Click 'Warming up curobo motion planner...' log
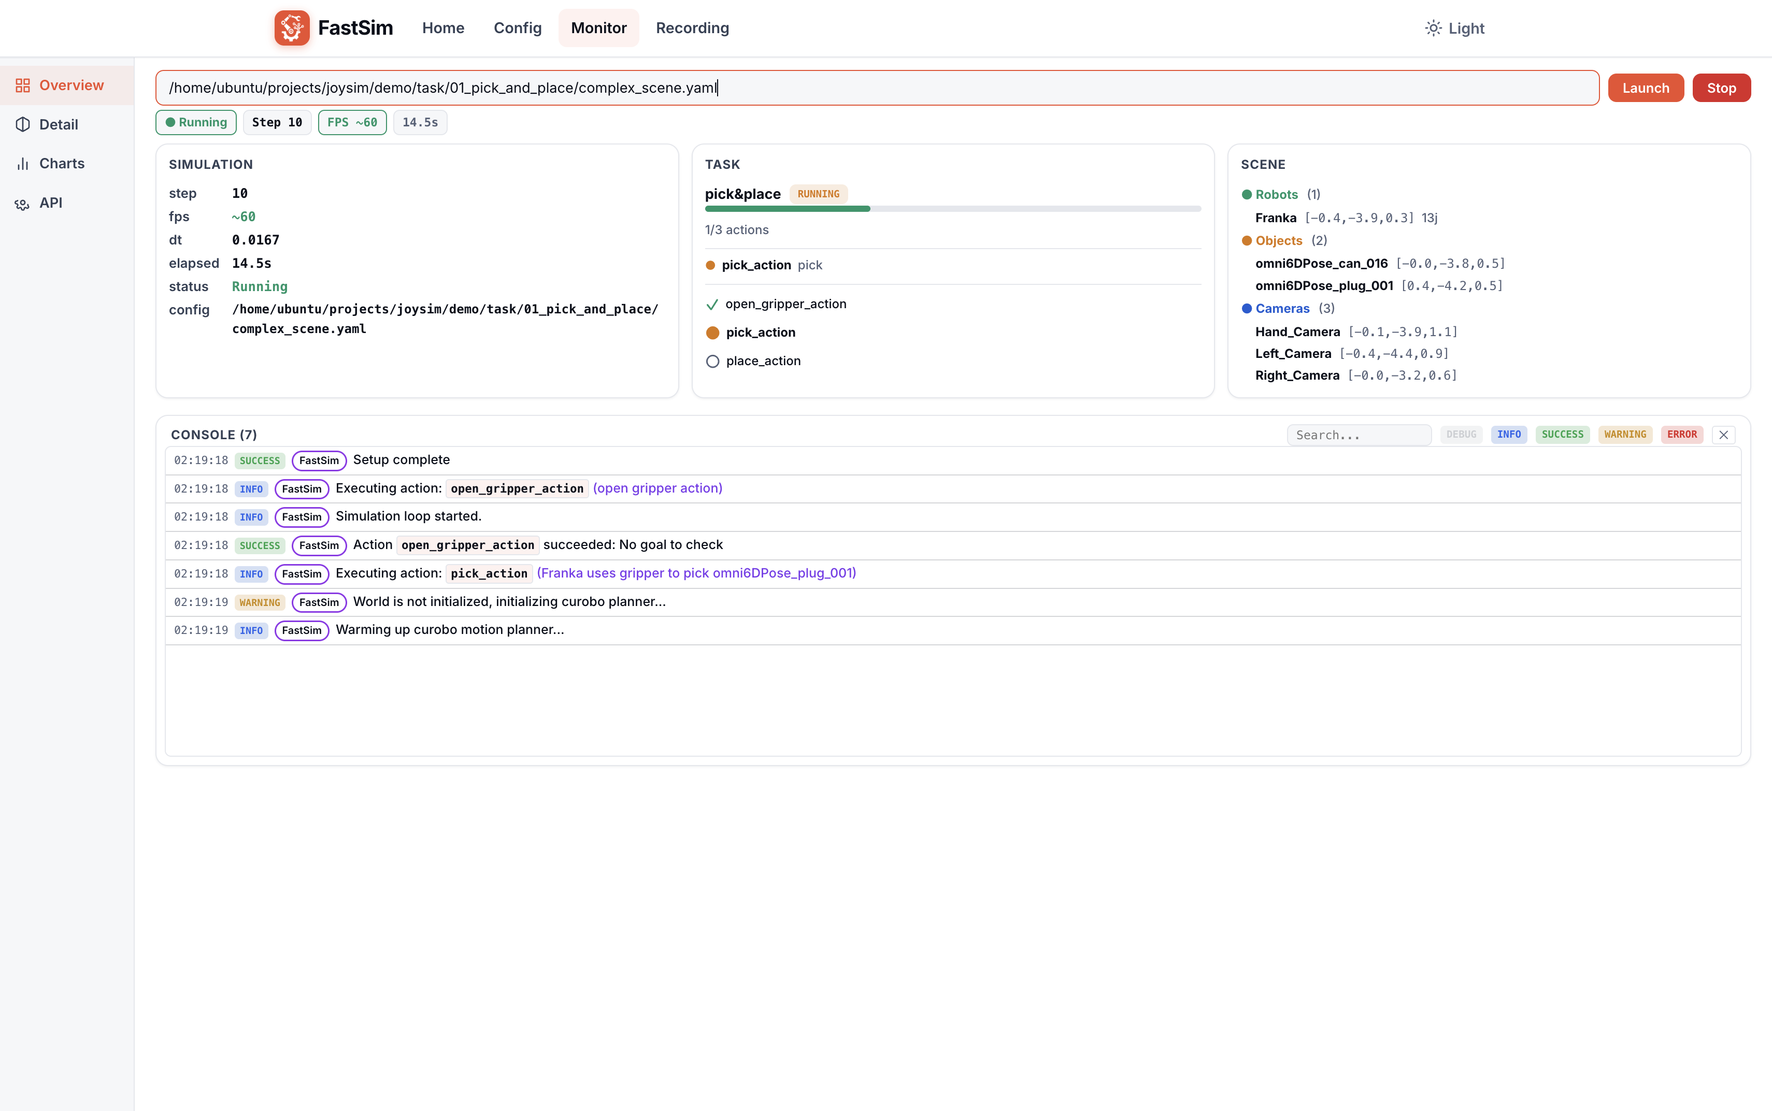The width and height of the screenshot is (1772, 1111). point(952,630)
